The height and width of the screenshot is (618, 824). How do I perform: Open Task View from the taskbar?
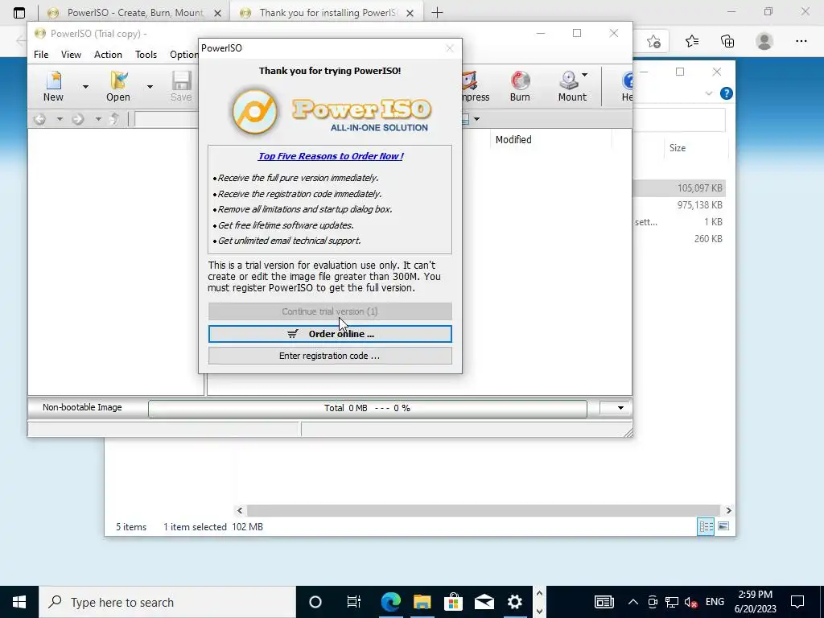354,602
